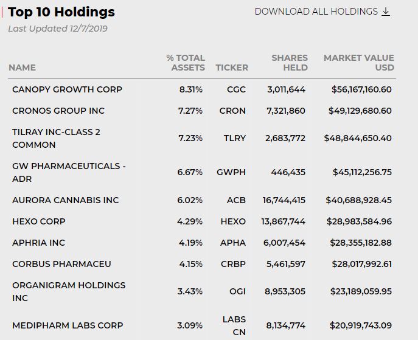Click the SHARES HELD column header
Image resolution: width=418 pixels, height=340 pixels.
(x=290, y=63)
